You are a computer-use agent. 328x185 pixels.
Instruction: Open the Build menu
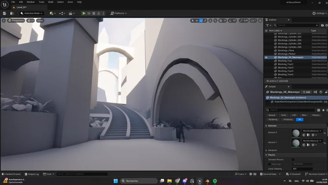click(51, 2)
